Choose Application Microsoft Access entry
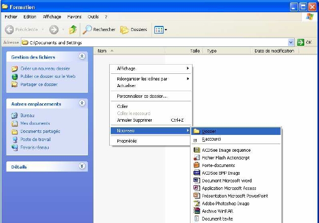This screenshot has height=223, width=319. [236, 188]
